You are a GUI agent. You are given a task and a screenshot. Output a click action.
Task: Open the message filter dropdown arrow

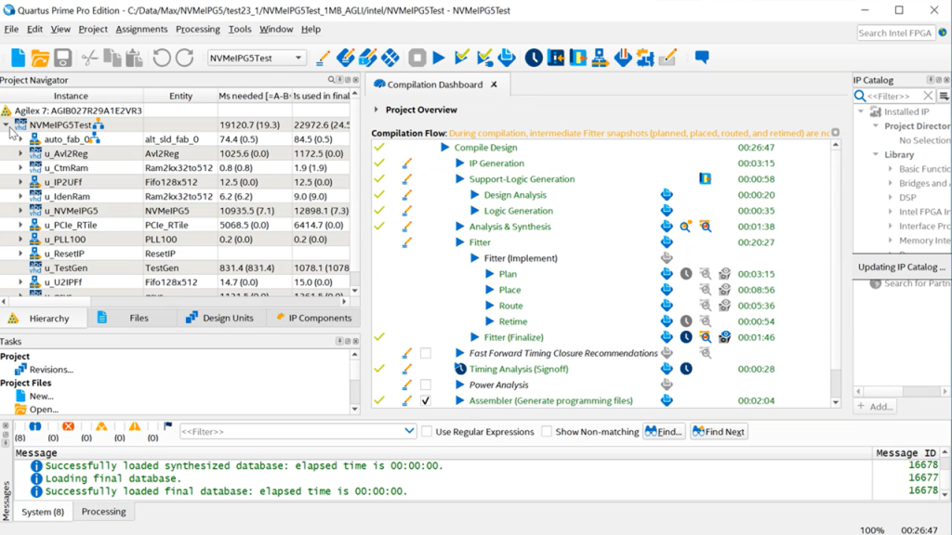tap(409, 431)
